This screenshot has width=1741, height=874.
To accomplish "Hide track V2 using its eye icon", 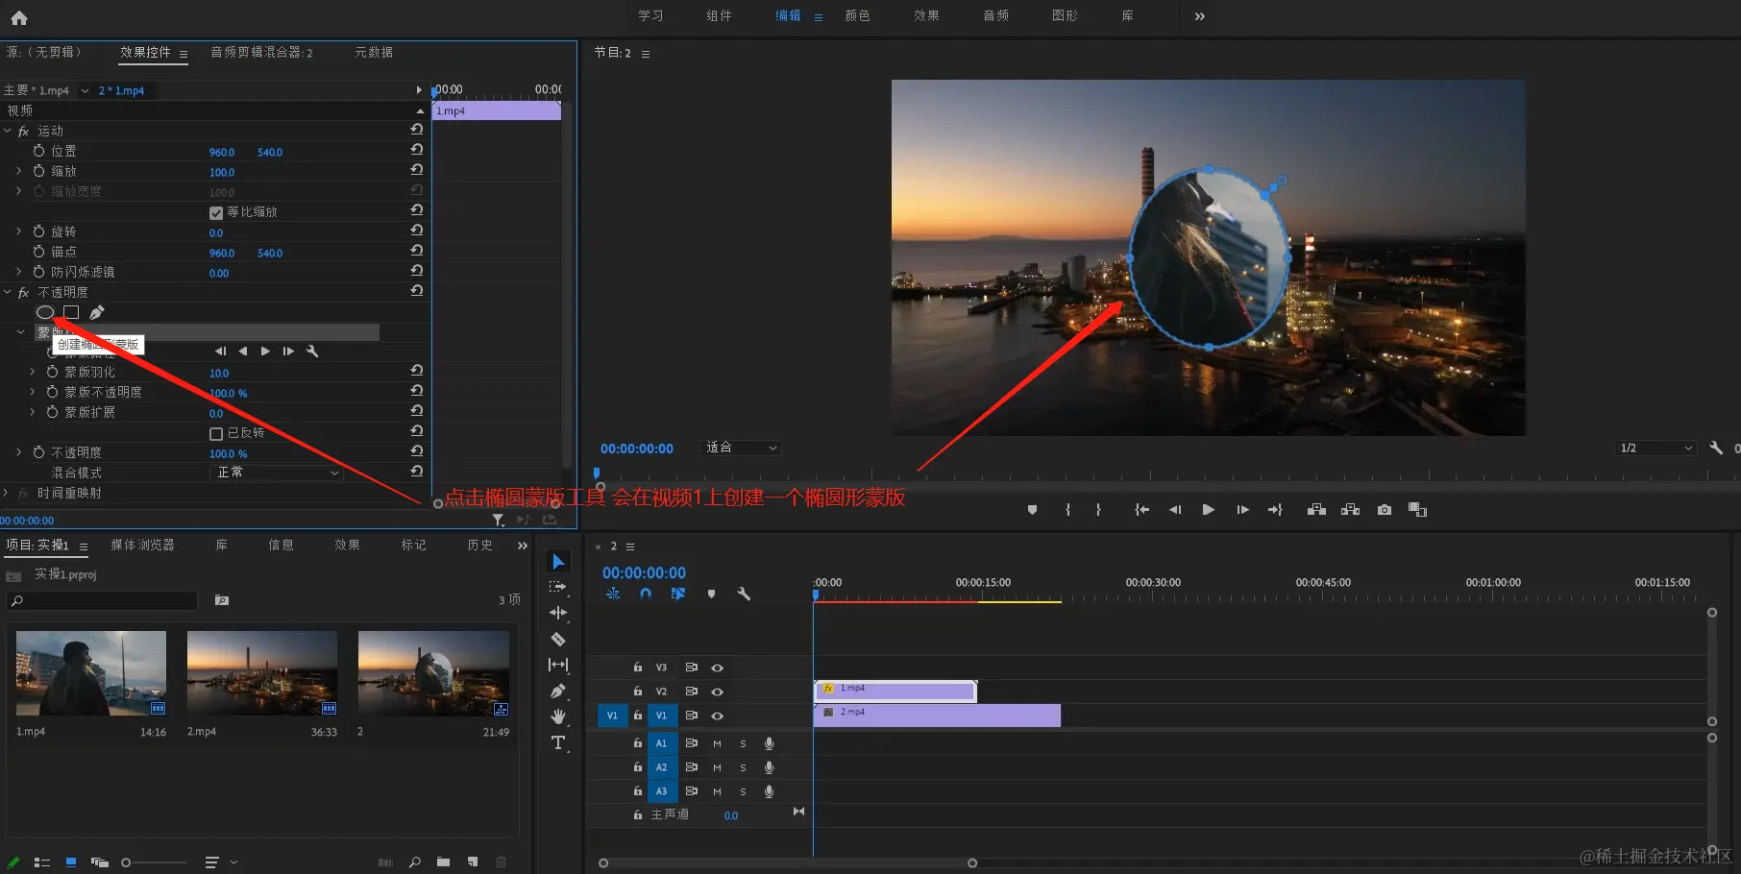I will tap(717, 692).
